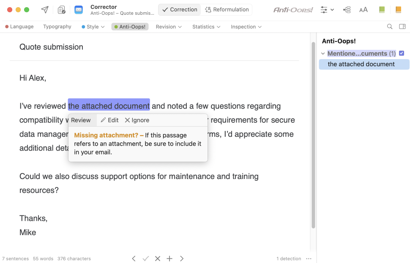Screen dimensions: 410x263
Task: Open the settings sliders dropdown
Action: [x=327, y=10]
